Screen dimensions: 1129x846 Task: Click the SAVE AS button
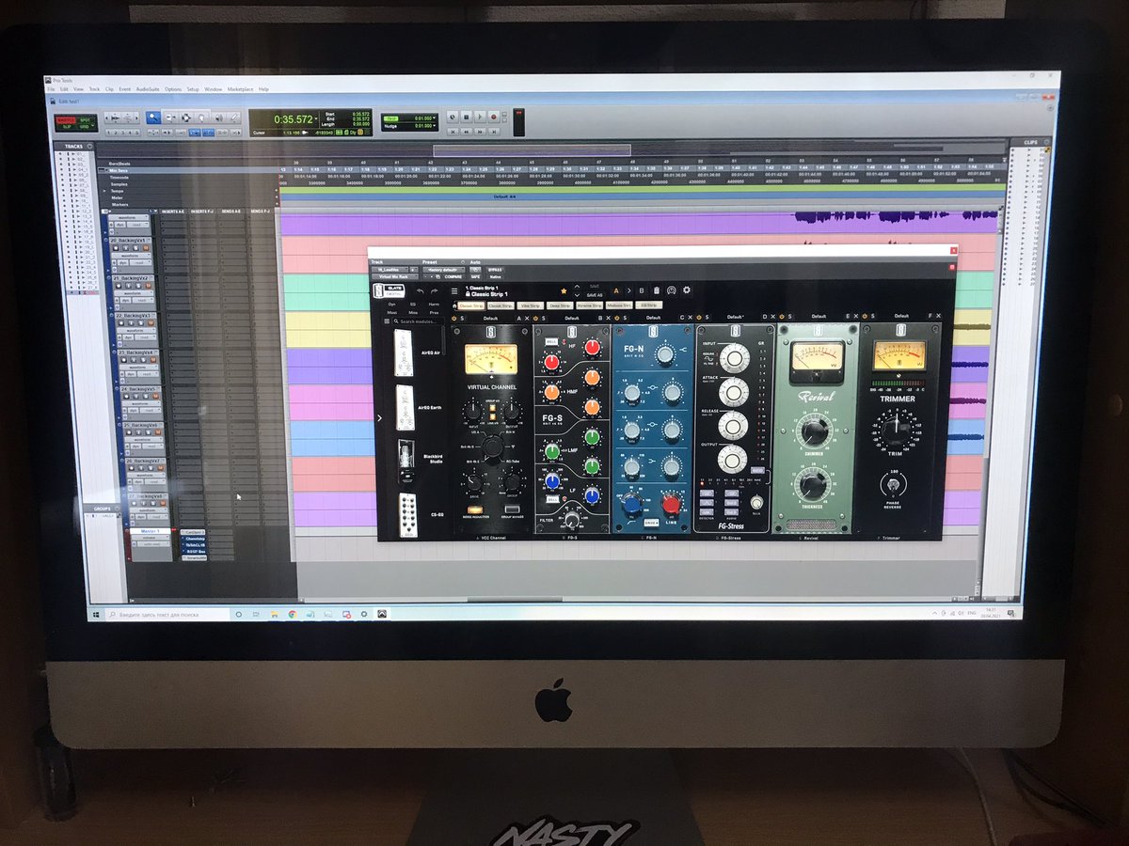[595, 295]
